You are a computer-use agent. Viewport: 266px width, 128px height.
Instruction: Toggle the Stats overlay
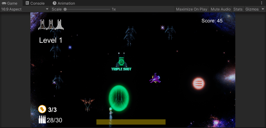[x=238, y=9]
